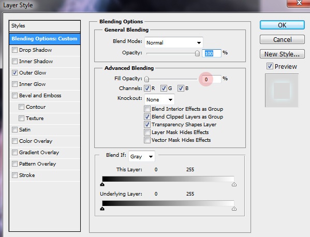
Task: Toggle the Preview checkbox
Action: coord(270,66)
